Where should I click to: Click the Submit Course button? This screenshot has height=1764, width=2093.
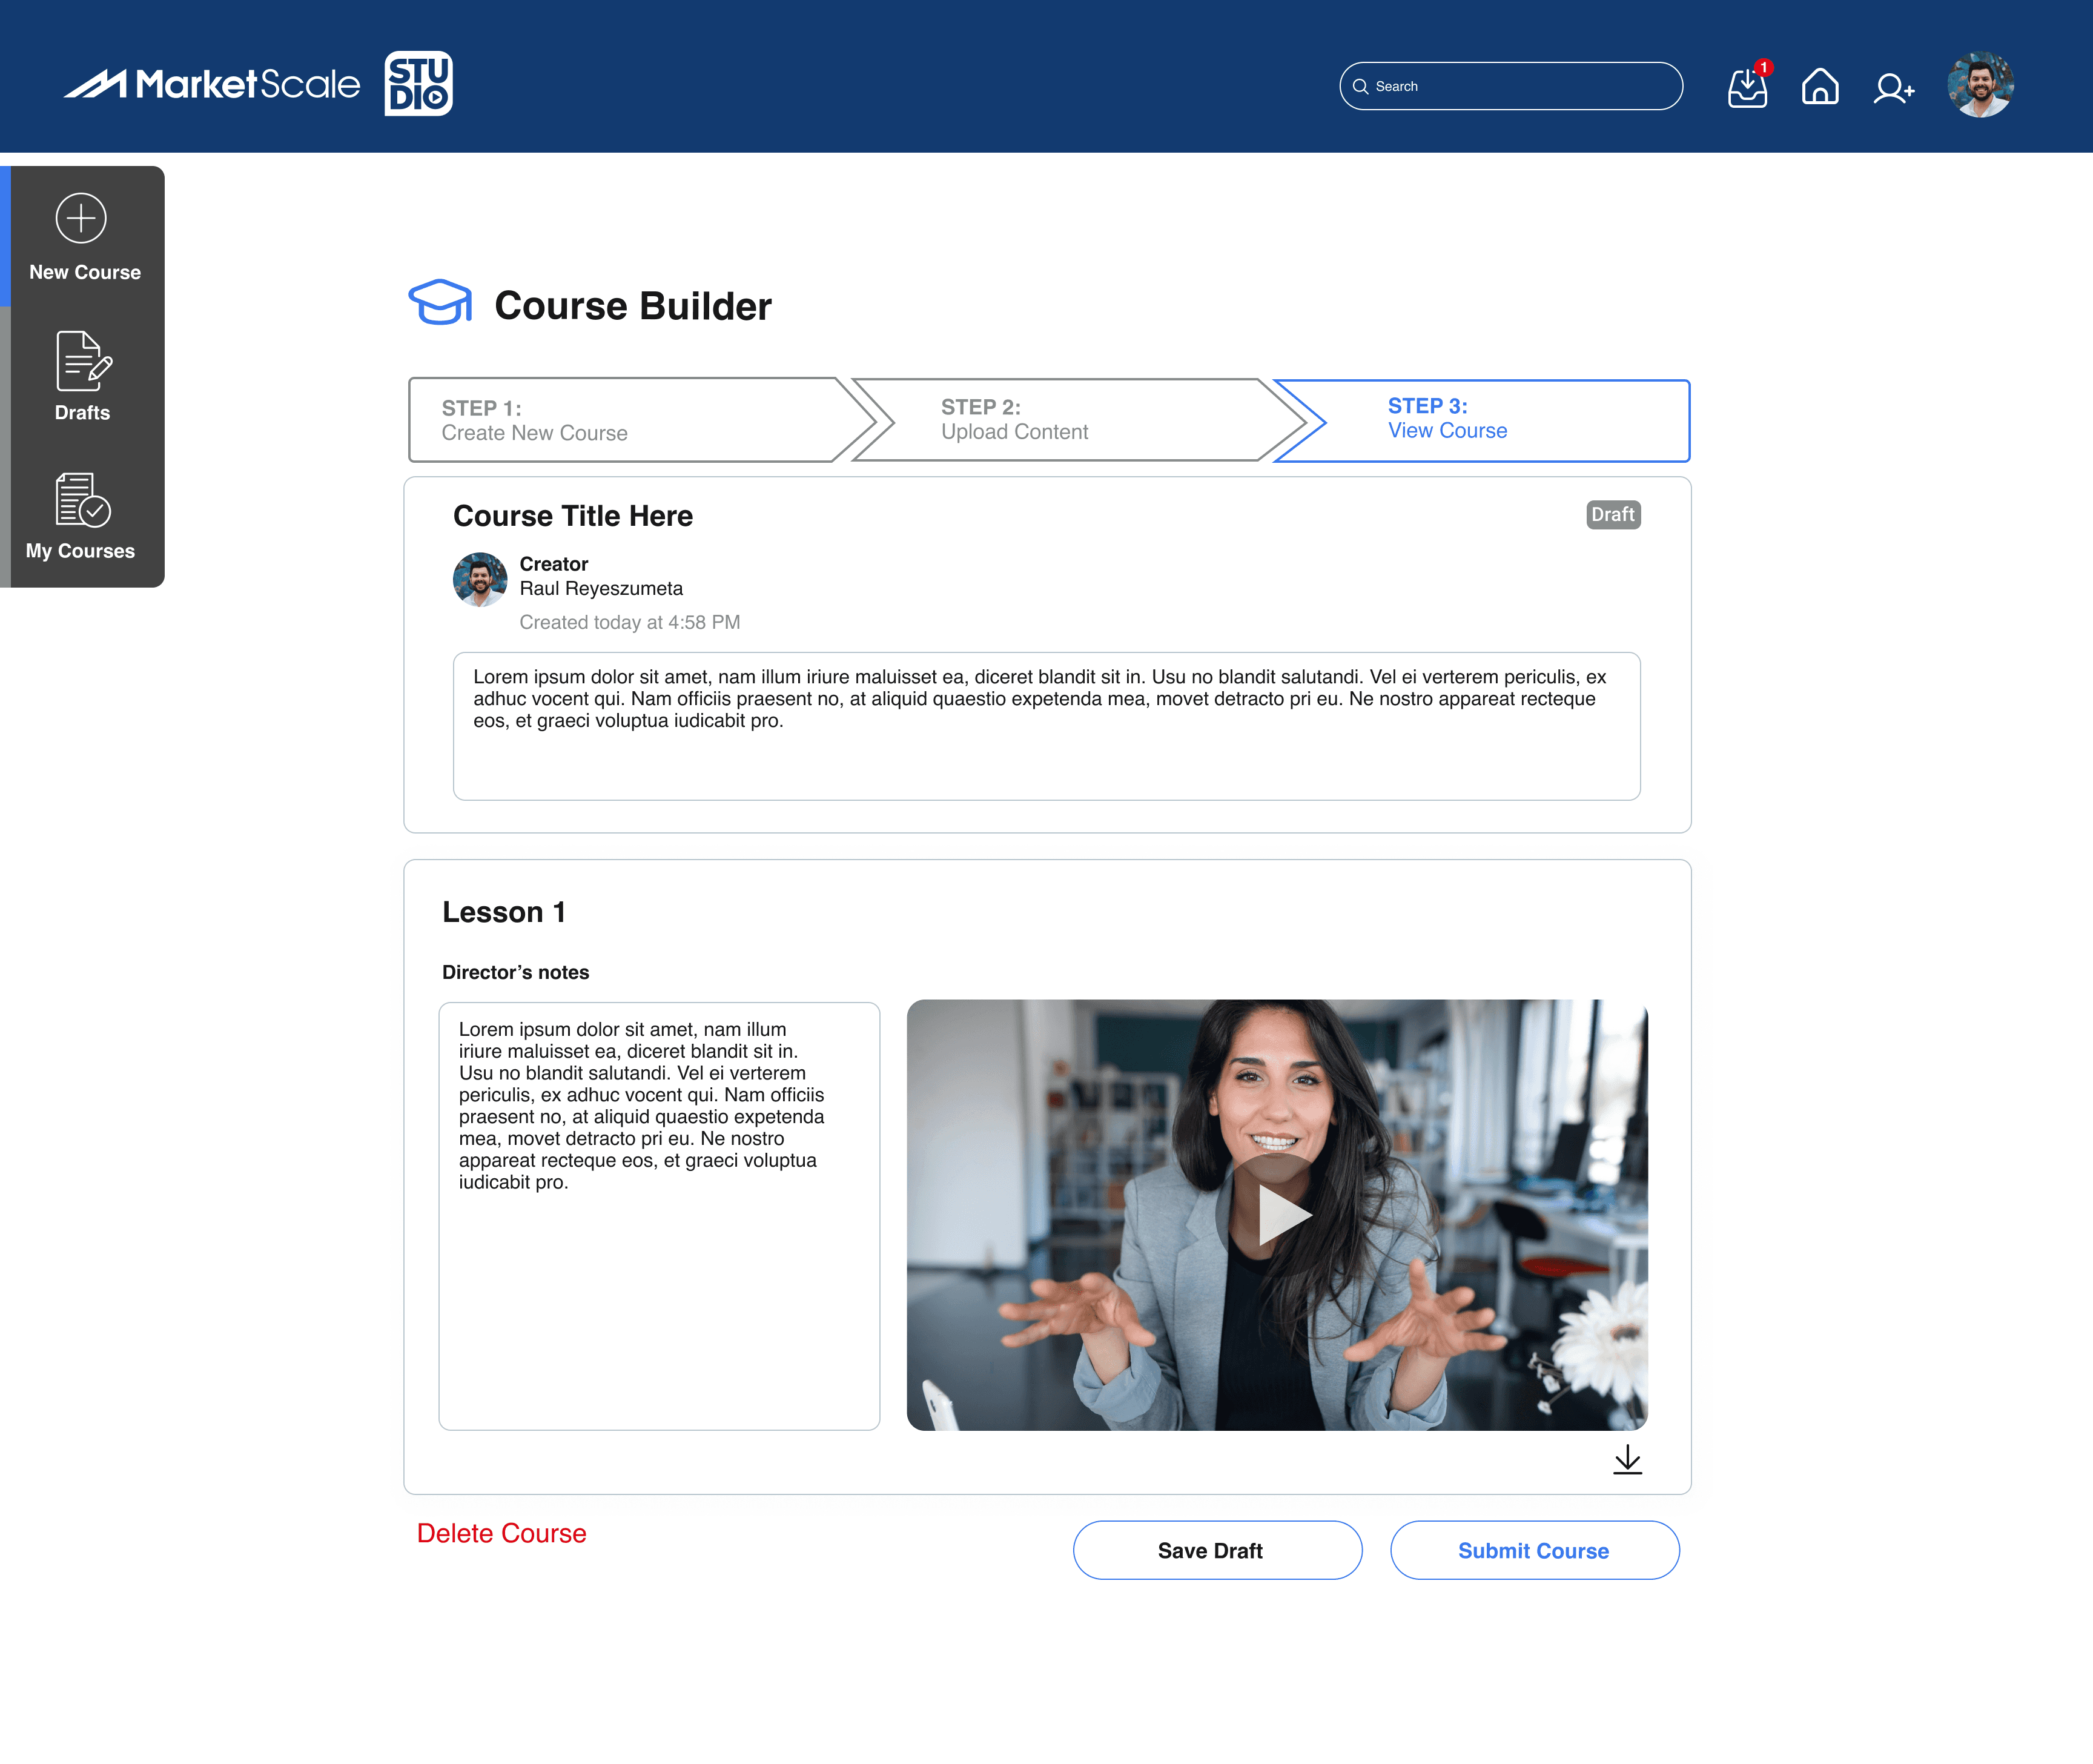[x=1534, y=1550]
